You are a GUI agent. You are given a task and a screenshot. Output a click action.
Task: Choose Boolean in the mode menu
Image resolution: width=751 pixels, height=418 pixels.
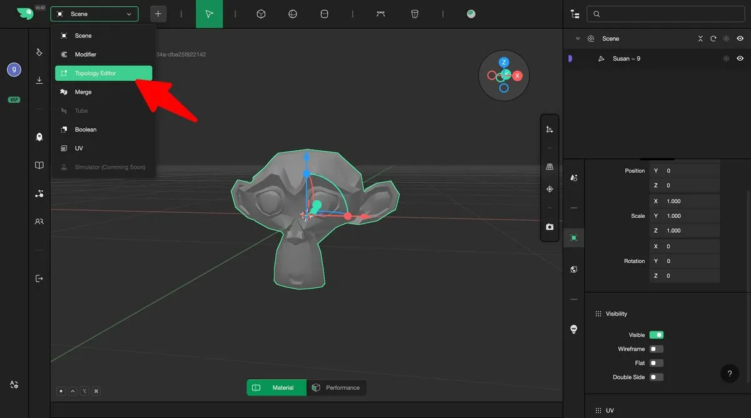86,130
